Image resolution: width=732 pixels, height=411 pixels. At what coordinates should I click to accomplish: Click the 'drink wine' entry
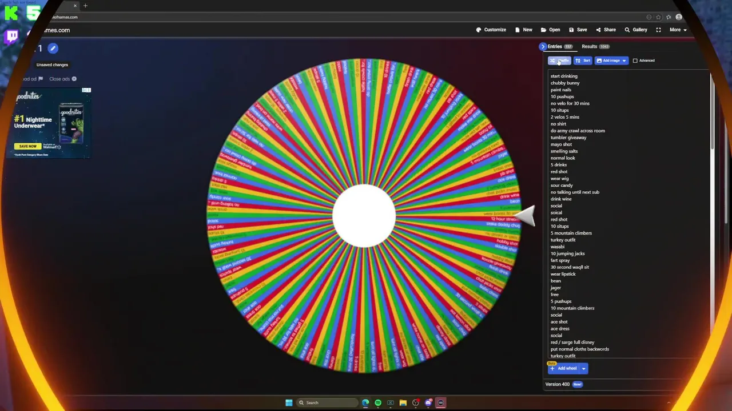[x=561, y=199]
